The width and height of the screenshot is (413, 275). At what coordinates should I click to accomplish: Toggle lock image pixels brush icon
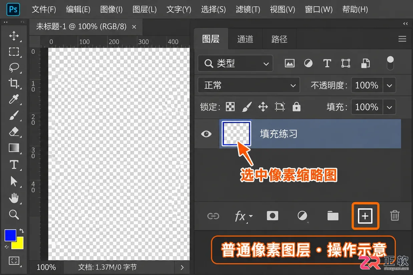[247, 107]
